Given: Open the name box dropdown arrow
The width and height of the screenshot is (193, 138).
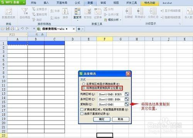Looking at the screenshot, I should pos(26,34).
